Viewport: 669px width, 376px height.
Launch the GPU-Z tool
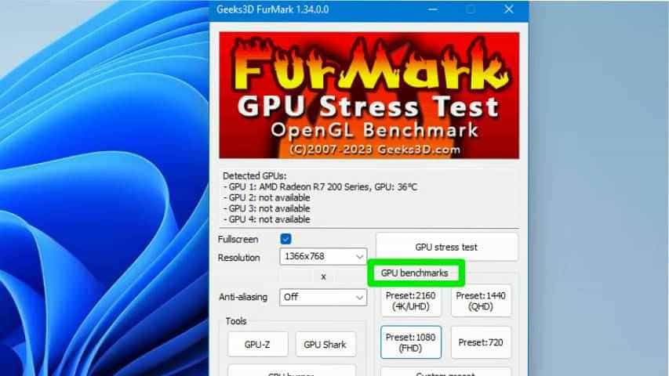point(257,345)
